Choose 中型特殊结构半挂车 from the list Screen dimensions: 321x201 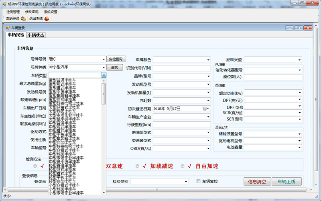[66, 146]
